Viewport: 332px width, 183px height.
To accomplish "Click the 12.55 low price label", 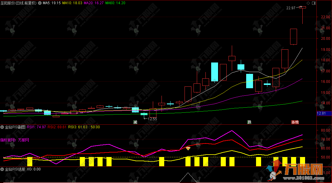I will pos(152,119).
